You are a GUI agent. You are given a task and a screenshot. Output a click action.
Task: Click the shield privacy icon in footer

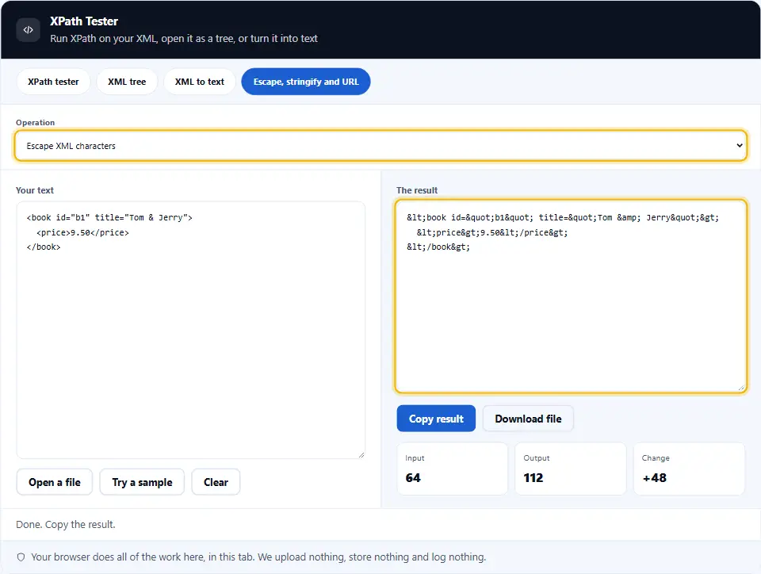tap(21, 557)
